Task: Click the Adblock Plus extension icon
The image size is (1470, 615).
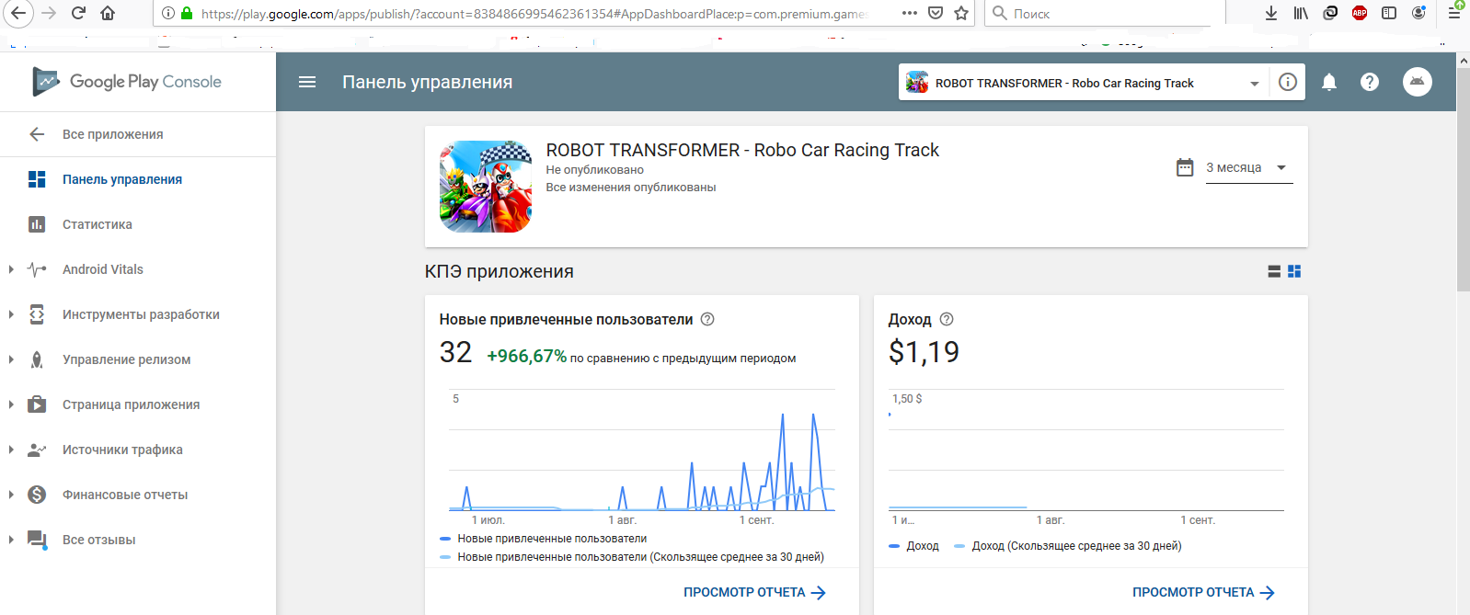Action: click(1360, 13)
